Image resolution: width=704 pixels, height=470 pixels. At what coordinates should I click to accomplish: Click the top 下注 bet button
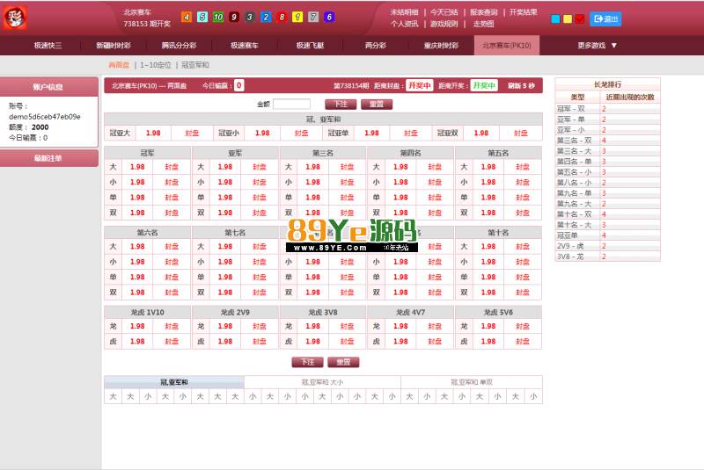[x=341, y=104]
